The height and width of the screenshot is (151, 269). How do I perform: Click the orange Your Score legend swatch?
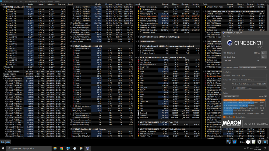[x=224, y=117]
